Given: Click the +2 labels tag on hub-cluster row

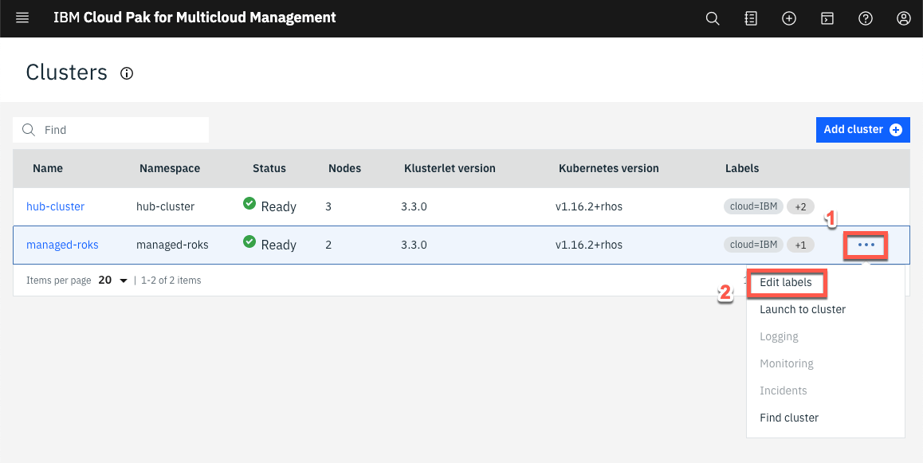Looking at the screenshot, I should [800, 206].
